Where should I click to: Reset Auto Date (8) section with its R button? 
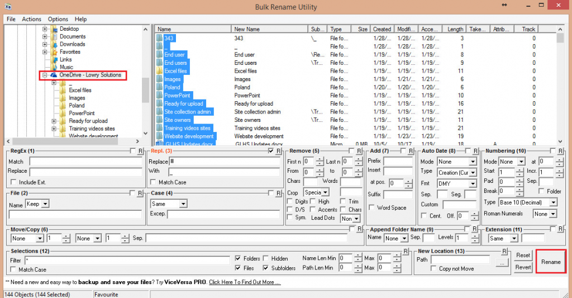pyautogui.click(x=476, y=151)
